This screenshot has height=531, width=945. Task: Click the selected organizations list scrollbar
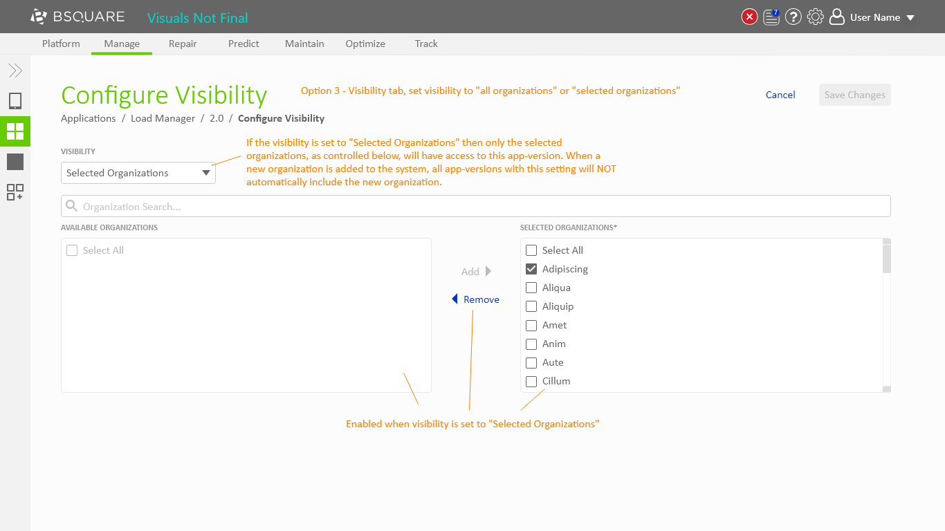coord(887,259)
